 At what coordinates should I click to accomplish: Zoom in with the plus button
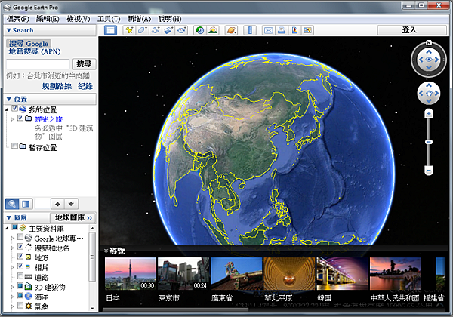coord(429,114)
